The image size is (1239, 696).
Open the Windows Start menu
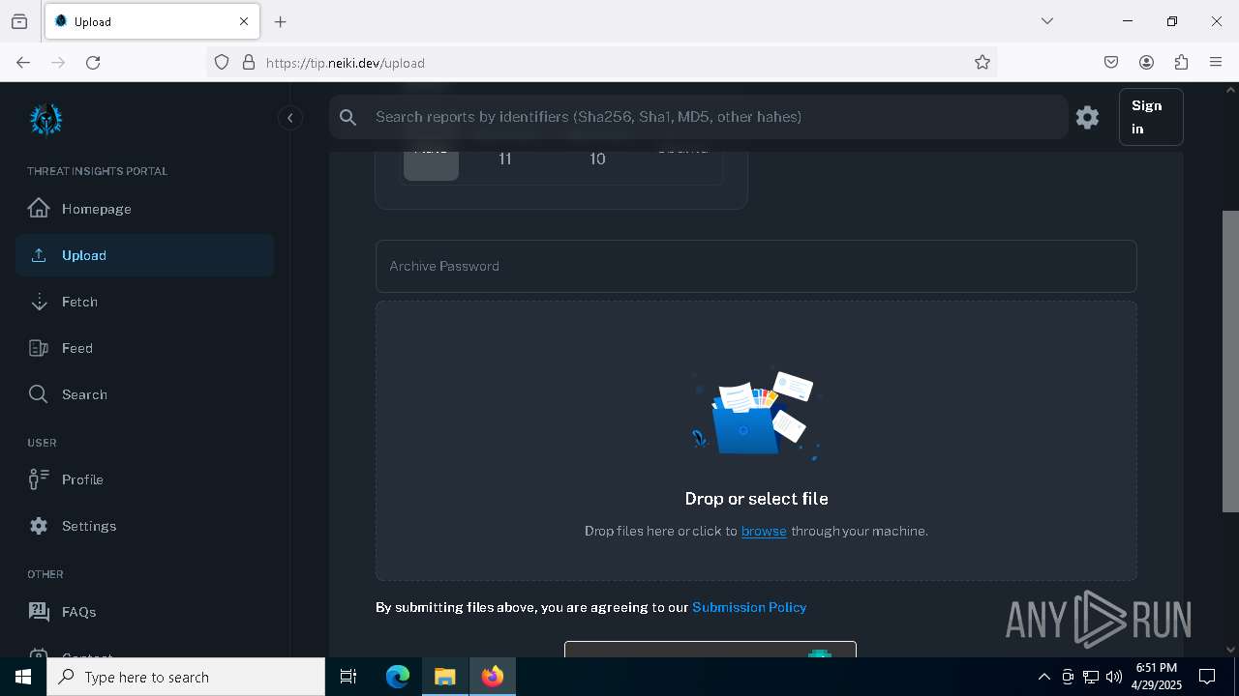tap(23, 677)
